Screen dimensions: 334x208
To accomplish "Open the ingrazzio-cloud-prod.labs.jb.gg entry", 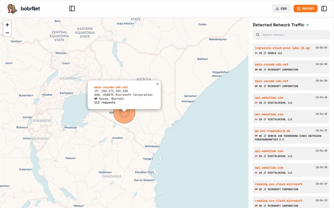I will (291, 50).
